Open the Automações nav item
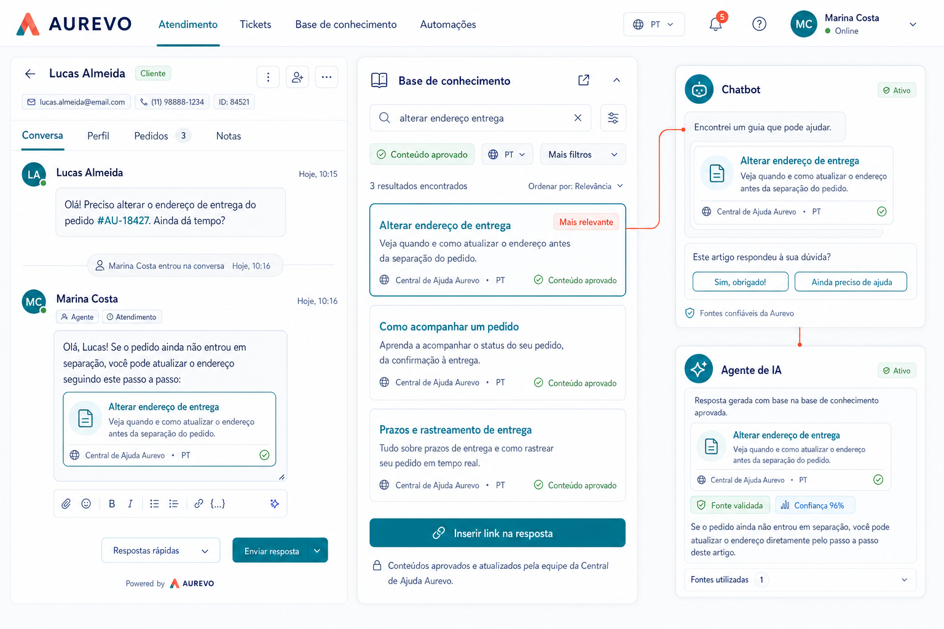 click(448, 25)
